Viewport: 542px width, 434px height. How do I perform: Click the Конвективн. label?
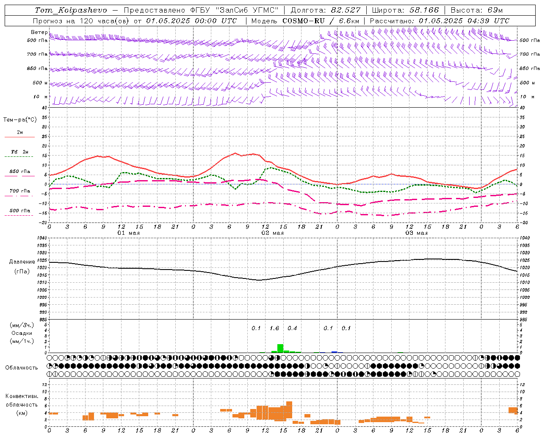tap(22, 396)
